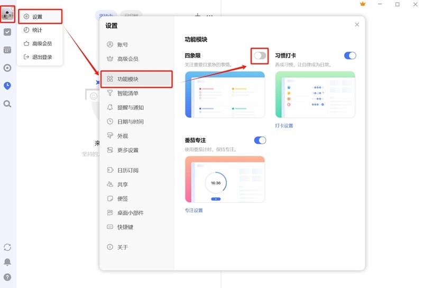
Task: Open 高级会员 in the settings sidebar
Action: point(136,59)
